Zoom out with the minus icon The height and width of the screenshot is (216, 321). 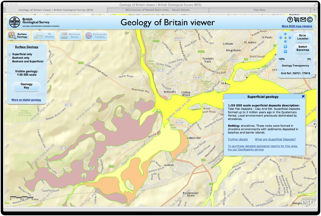(x=285, y=52)
